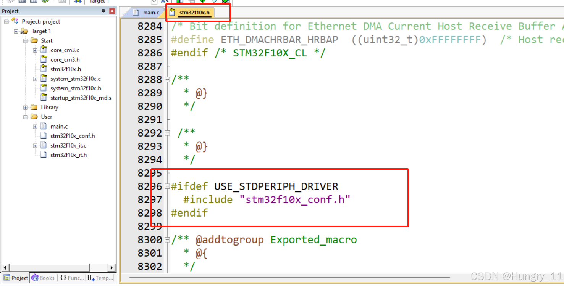The width and height of the screenshot is (564, 286).
Task: Open the Templates tab
Action: pos(100,278)
